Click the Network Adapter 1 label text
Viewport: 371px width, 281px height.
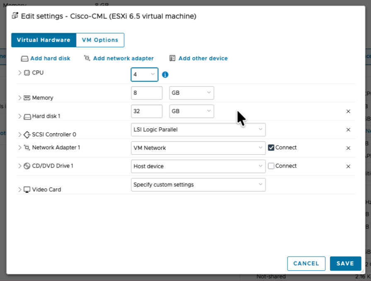coord(56,148)
